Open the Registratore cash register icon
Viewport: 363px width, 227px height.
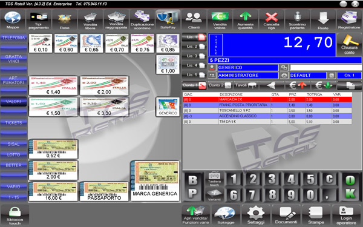click(349, 20)
